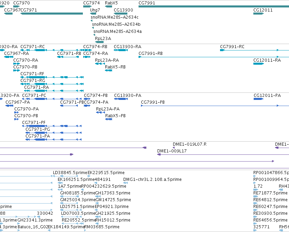Select the snoRNA:Me28S-A2634c label
289x232 pixels.
[x=114, y=17]
